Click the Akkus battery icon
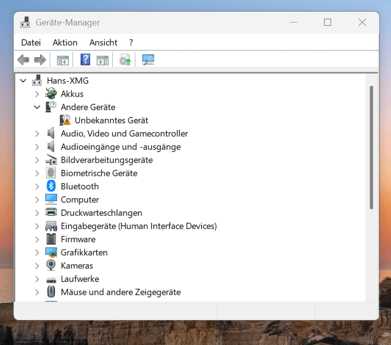The width and height of the screenshot is (391, 345). 51,94
